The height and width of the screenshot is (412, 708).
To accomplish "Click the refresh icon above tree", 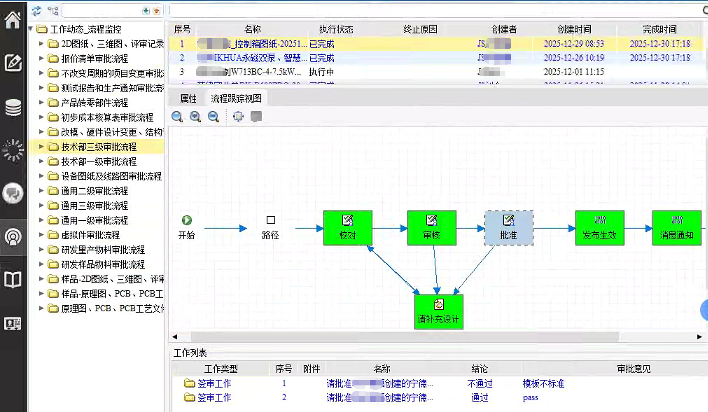I will [37, 11].
